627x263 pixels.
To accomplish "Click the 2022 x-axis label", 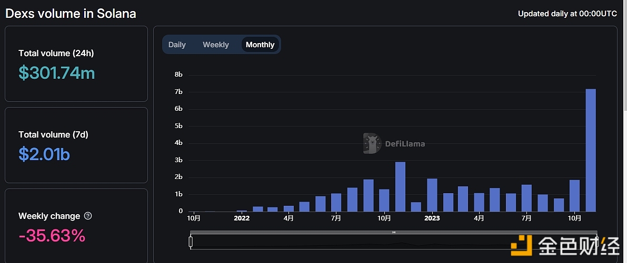I will coord(242,218).
